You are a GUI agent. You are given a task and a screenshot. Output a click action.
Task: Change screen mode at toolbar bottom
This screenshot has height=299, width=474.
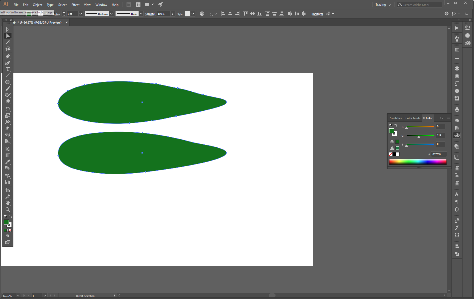click(x=8, y=242)
